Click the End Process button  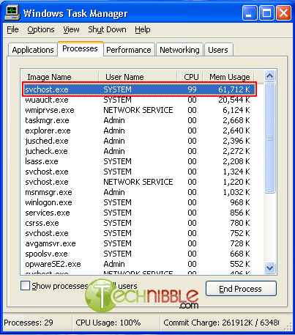[x=241, y=289]
